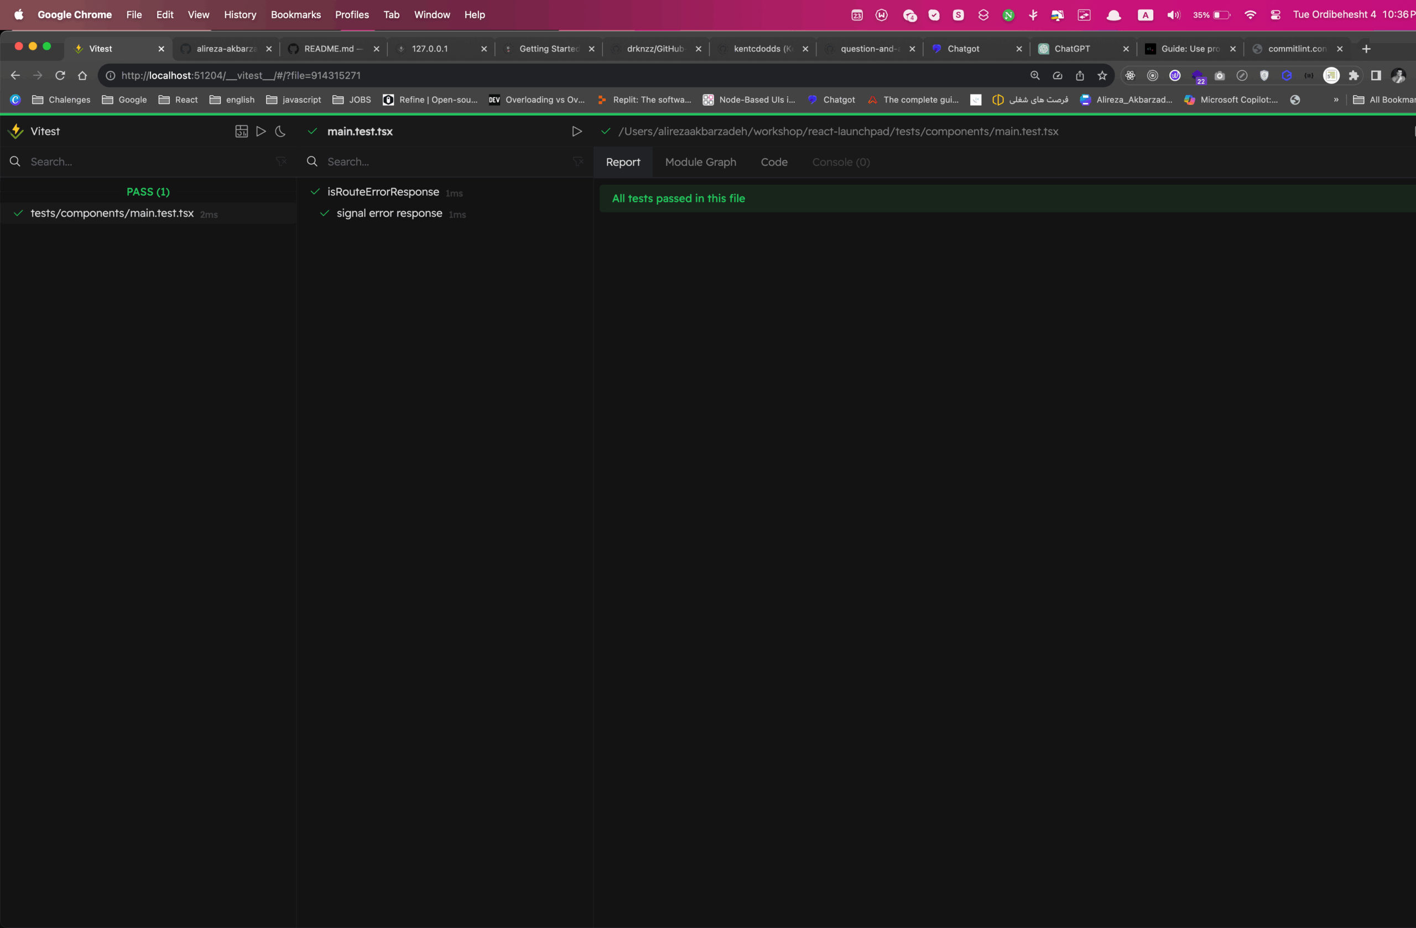Open the Overloading vs Ov... bookmark

[x=537, y=100]
